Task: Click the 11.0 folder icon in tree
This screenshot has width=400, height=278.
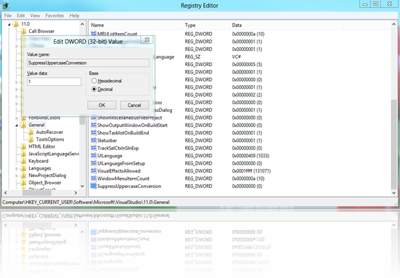Action: coord(16,24)
